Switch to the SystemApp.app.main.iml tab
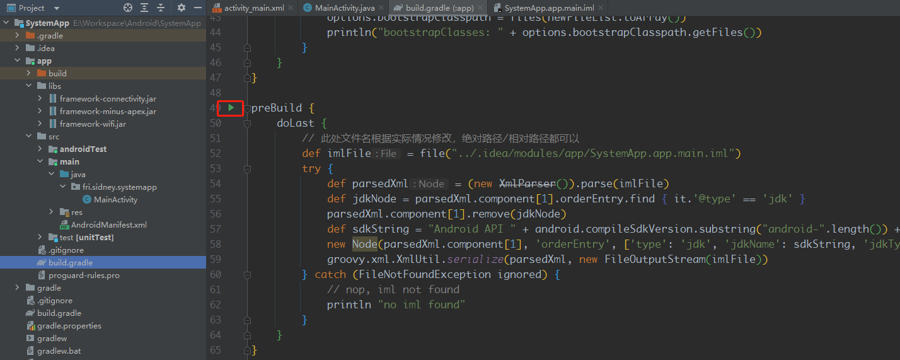 [548, 8]
